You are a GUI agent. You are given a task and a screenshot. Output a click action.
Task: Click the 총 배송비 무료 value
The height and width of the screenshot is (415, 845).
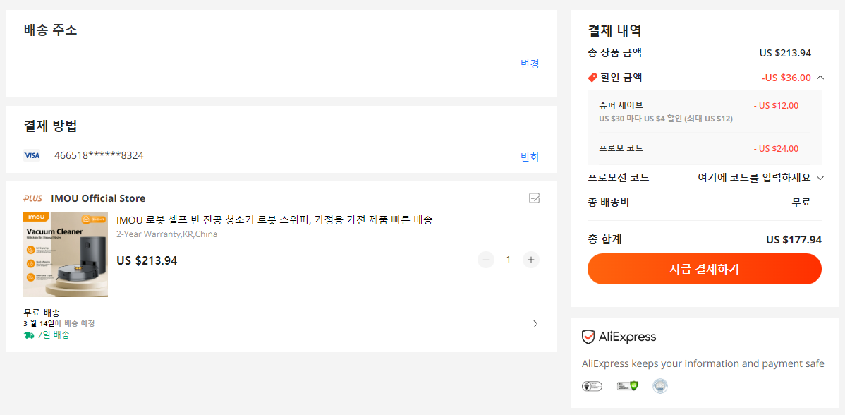(x=801, y=202)
